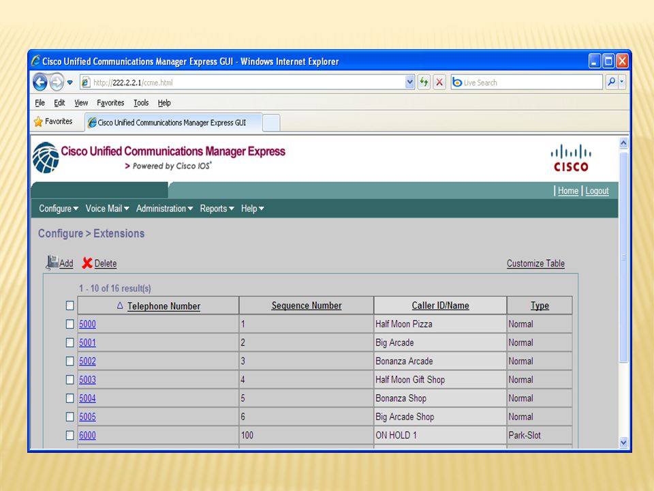Sort by Telephone Number column header
This screenshot has height=491, width=654.
(163, 306)
